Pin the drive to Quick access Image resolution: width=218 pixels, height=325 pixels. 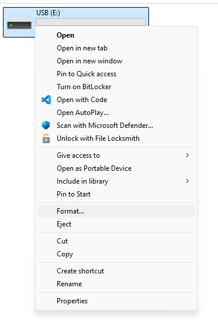pos(116,74)
